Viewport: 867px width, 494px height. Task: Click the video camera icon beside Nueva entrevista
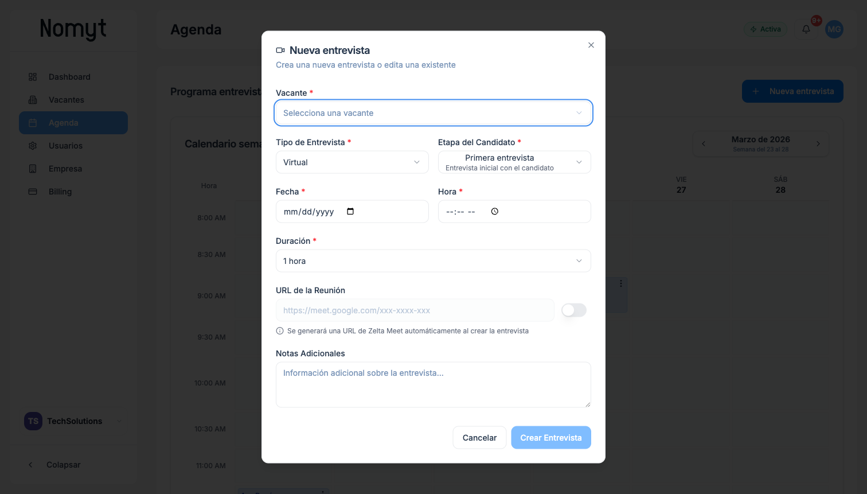(x=280, y=50)
